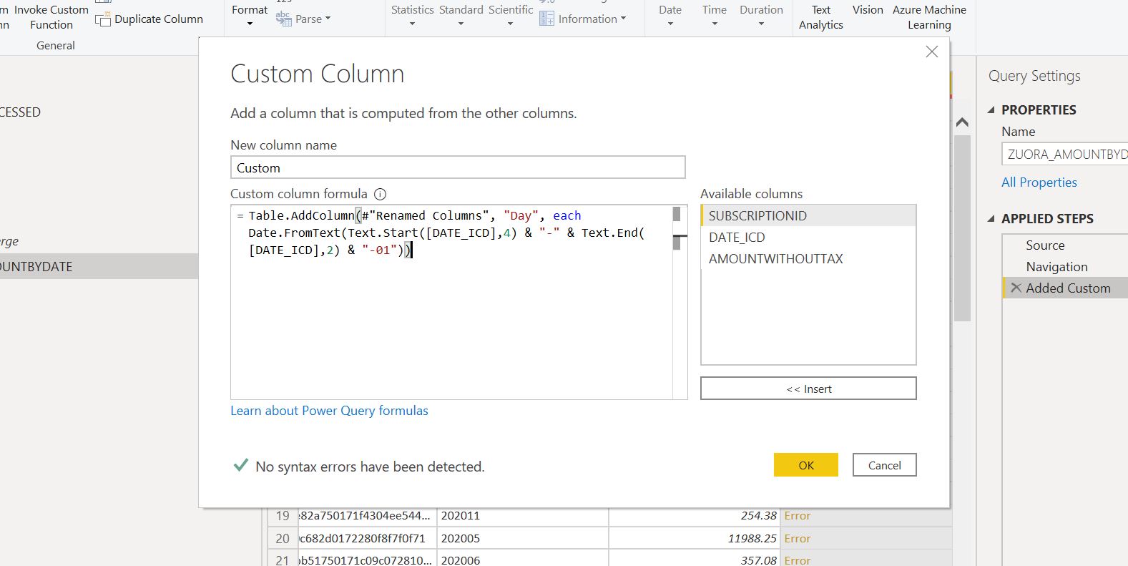Collapse the PROPERTIES section

click(991, 110)
